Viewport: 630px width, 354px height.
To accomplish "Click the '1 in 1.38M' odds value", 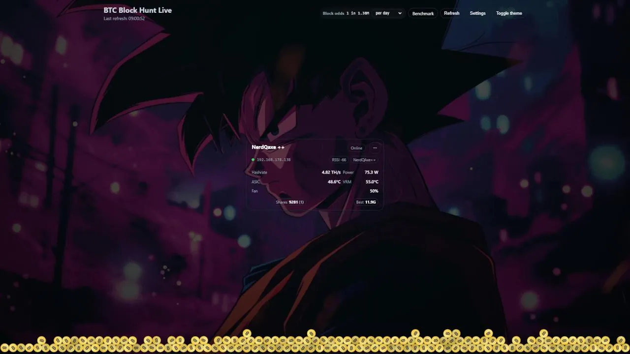I will [x=358, y=13].
